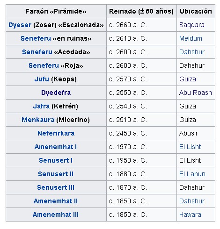This screenshot has width=220, height=229.
Task: Click the Dahshur link in Acodada row
Action: click(192, 52)
